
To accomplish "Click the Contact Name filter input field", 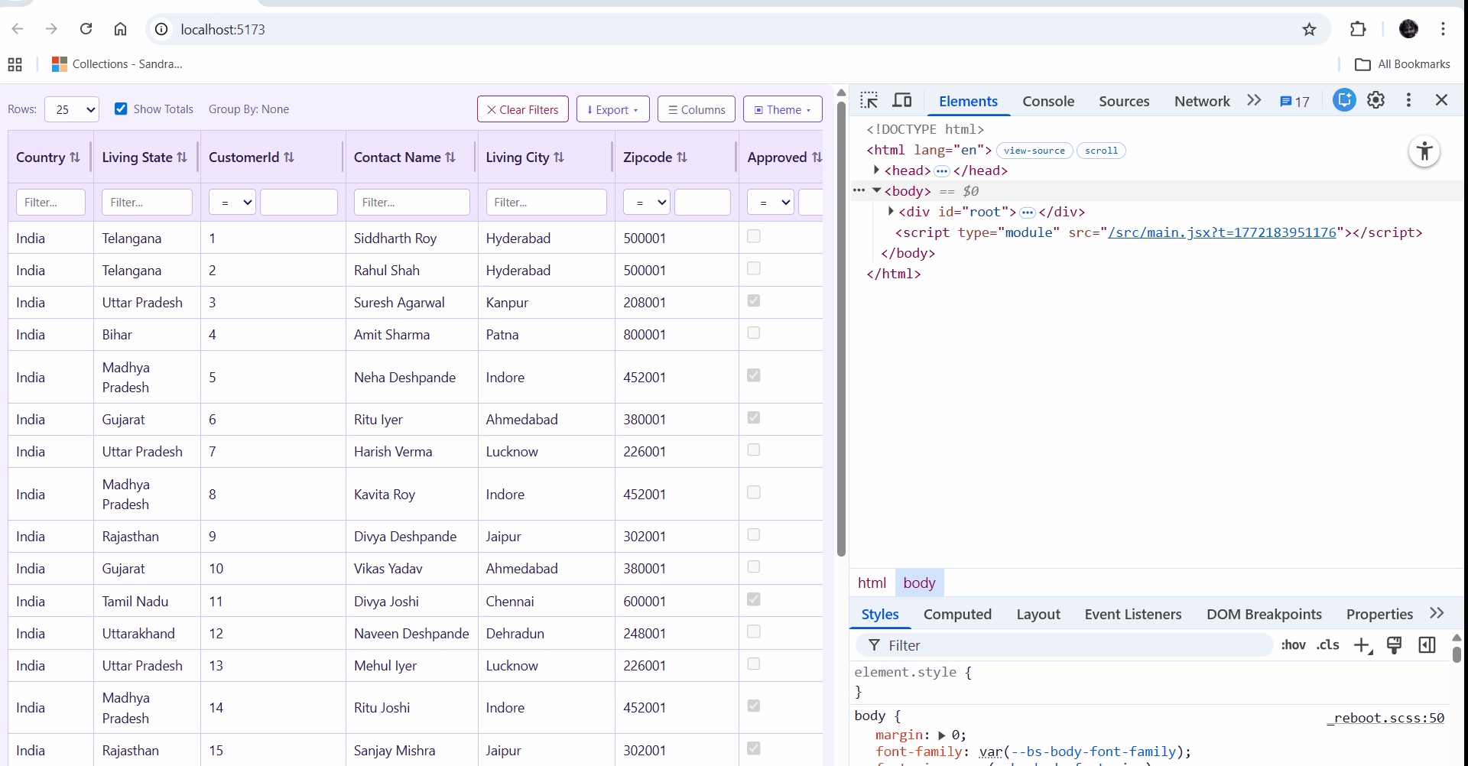I will 411,203.
